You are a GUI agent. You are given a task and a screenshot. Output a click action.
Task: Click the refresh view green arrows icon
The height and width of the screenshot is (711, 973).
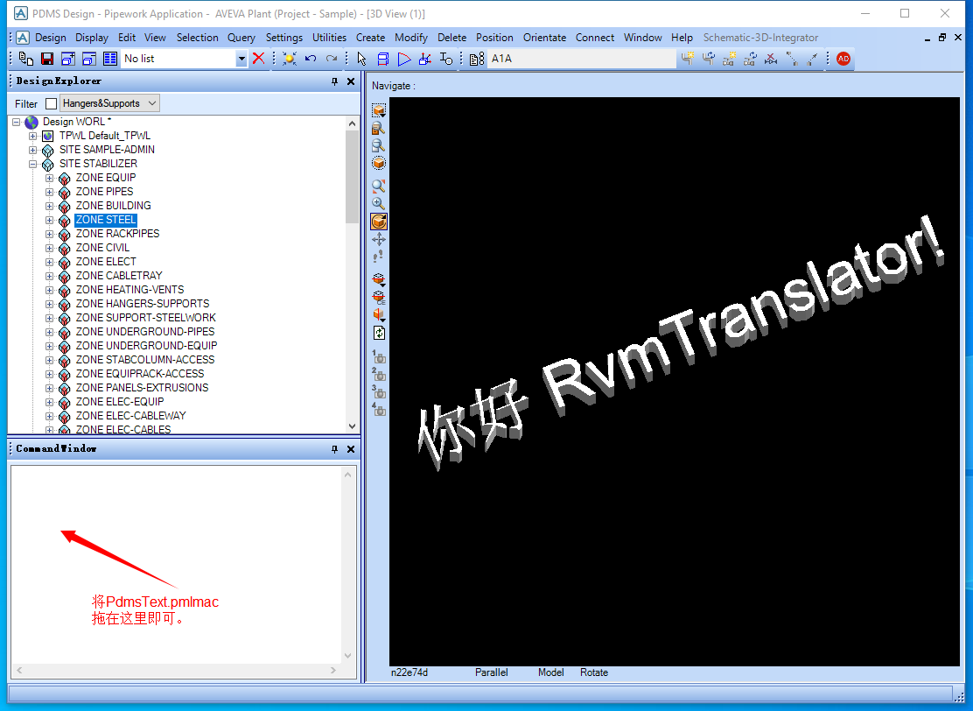coord(379,333)
